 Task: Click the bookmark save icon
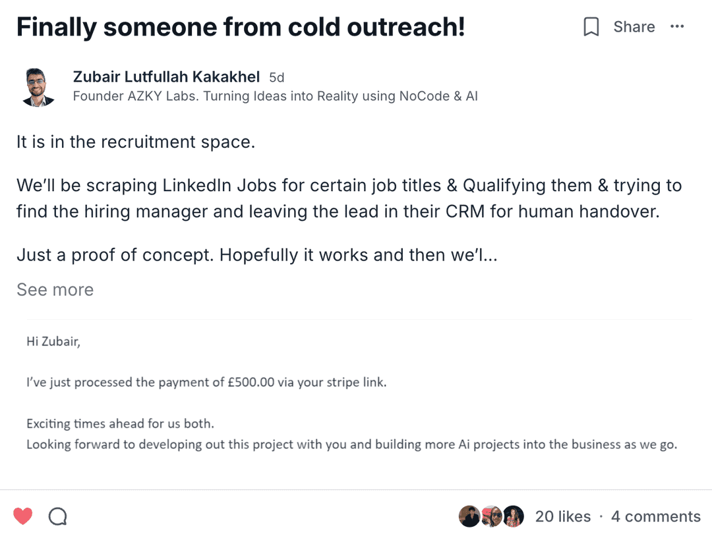(591, 27)
